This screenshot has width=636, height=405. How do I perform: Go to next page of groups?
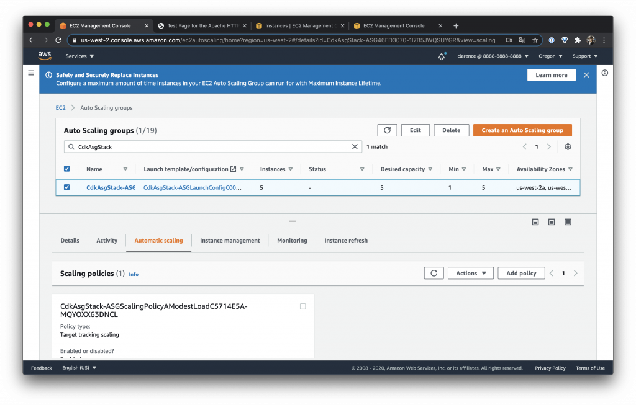click(x=549, y=146)
